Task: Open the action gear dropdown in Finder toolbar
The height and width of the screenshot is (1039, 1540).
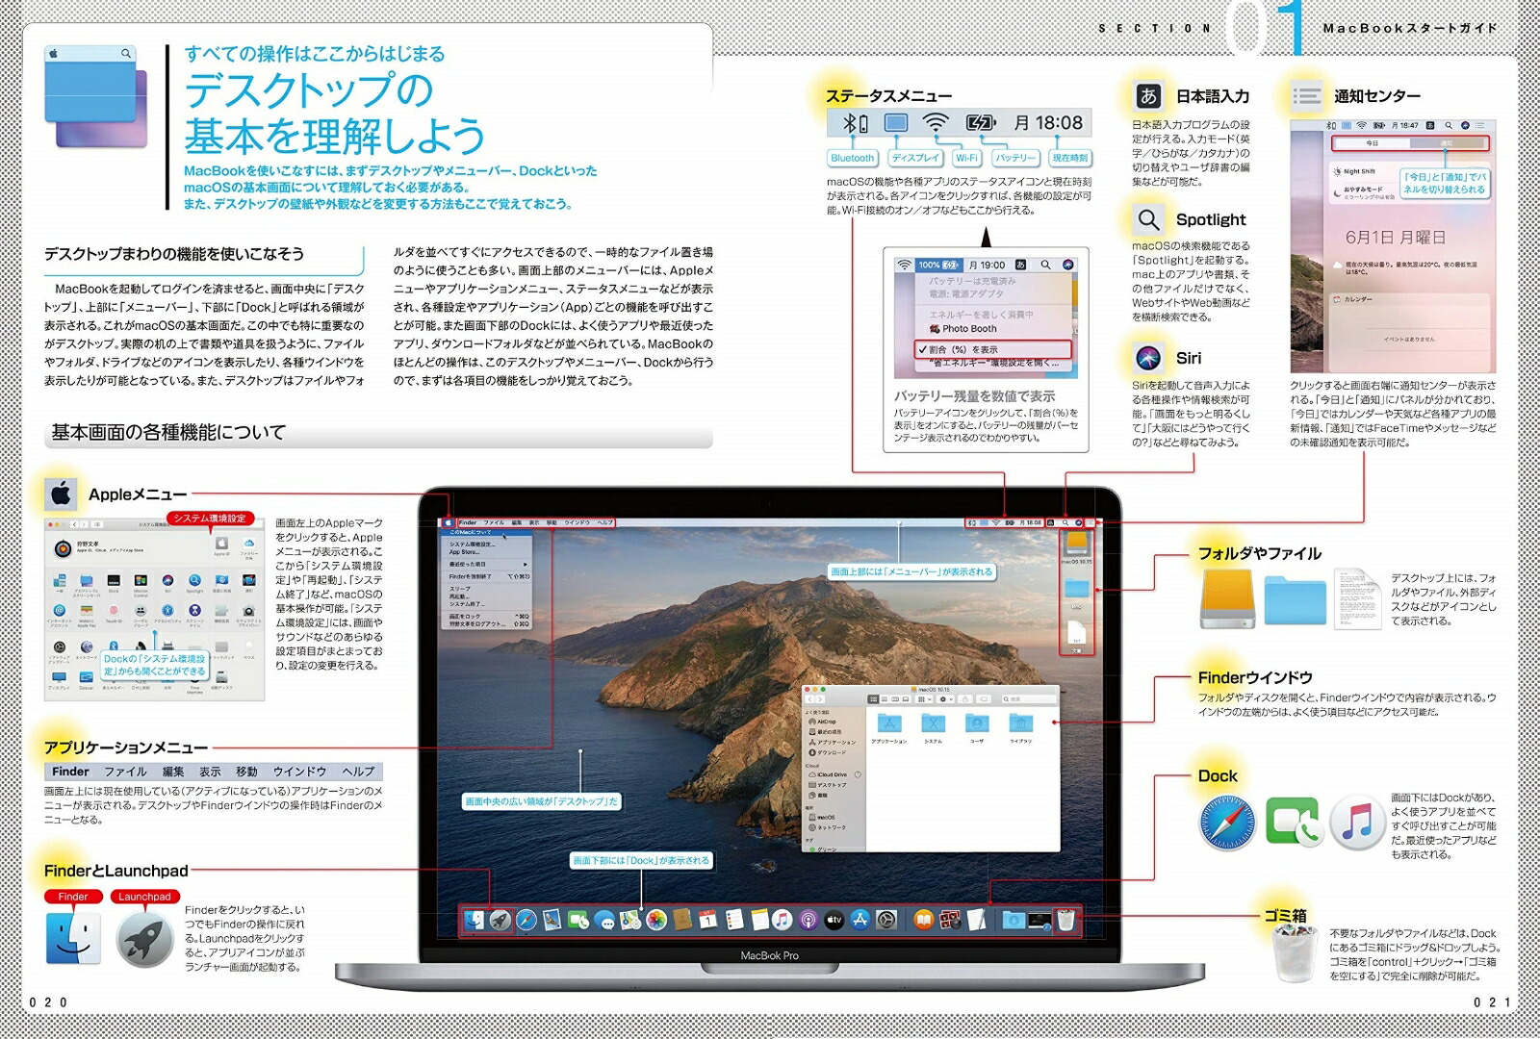Action: tap(945, 699)
